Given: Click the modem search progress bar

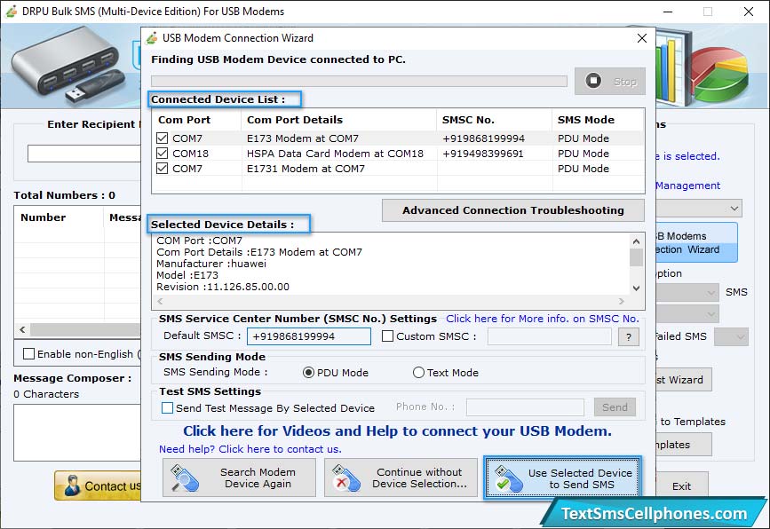Looking at the screenshot, I should click(x=359, y=81).
